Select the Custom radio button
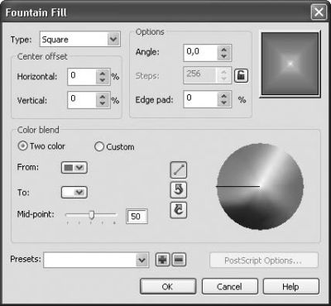The width and height of the screenshot is (331, 306). tap(99, 146)
